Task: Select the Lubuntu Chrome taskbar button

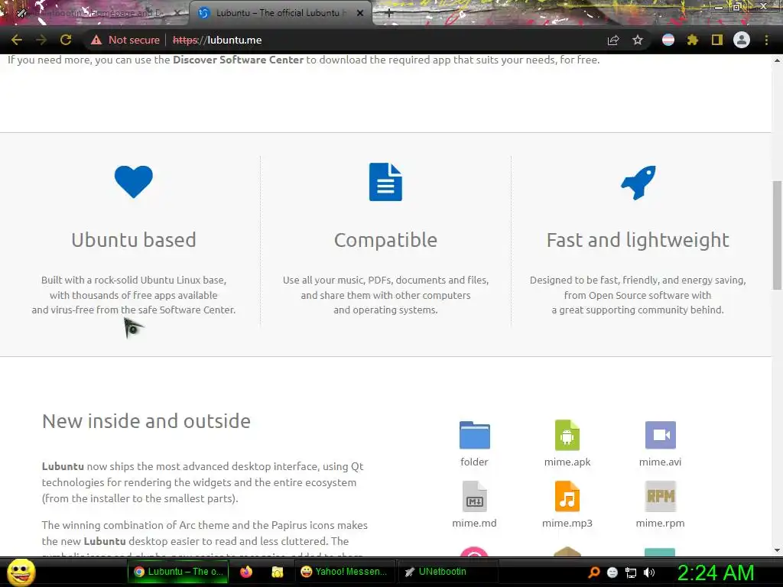Action: 178,572
